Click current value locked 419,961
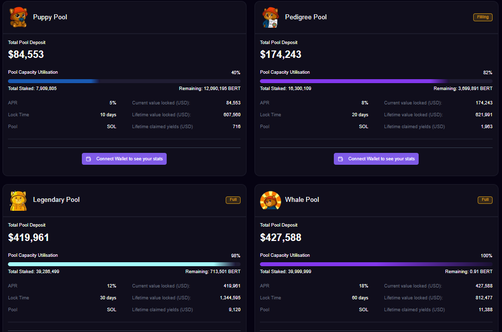Screen dimensions: 502x332 point(232,285)
